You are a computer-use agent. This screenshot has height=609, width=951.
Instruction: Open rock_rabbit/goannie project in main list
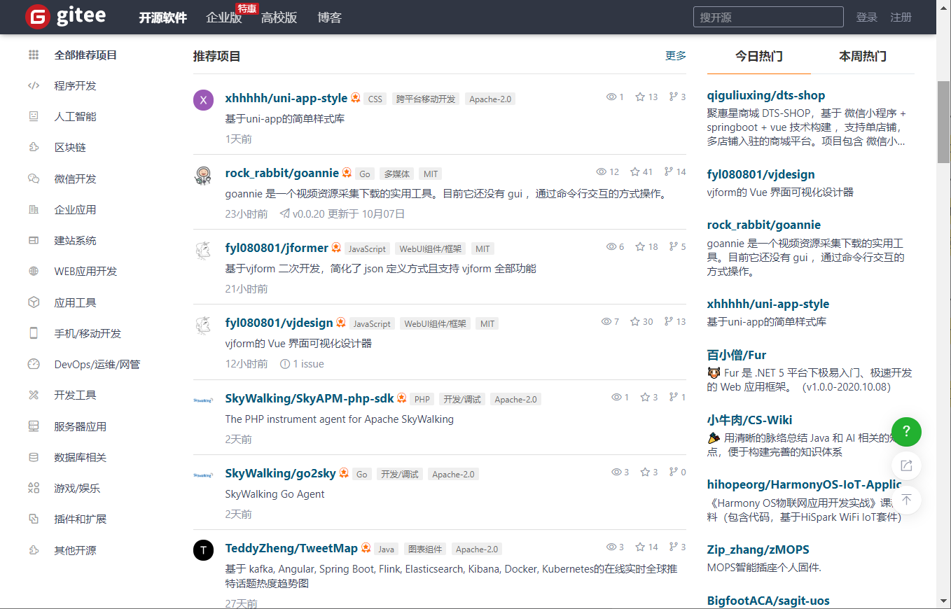(x=282, y=173)
